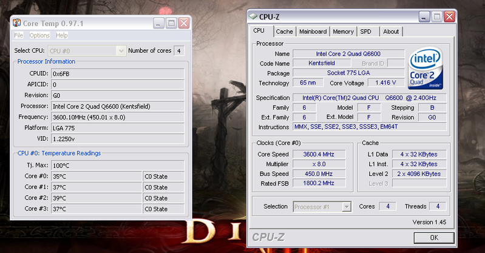Switch to the SPD tab
Viewport: 485px width, 253px height.
tap(368, 32)
